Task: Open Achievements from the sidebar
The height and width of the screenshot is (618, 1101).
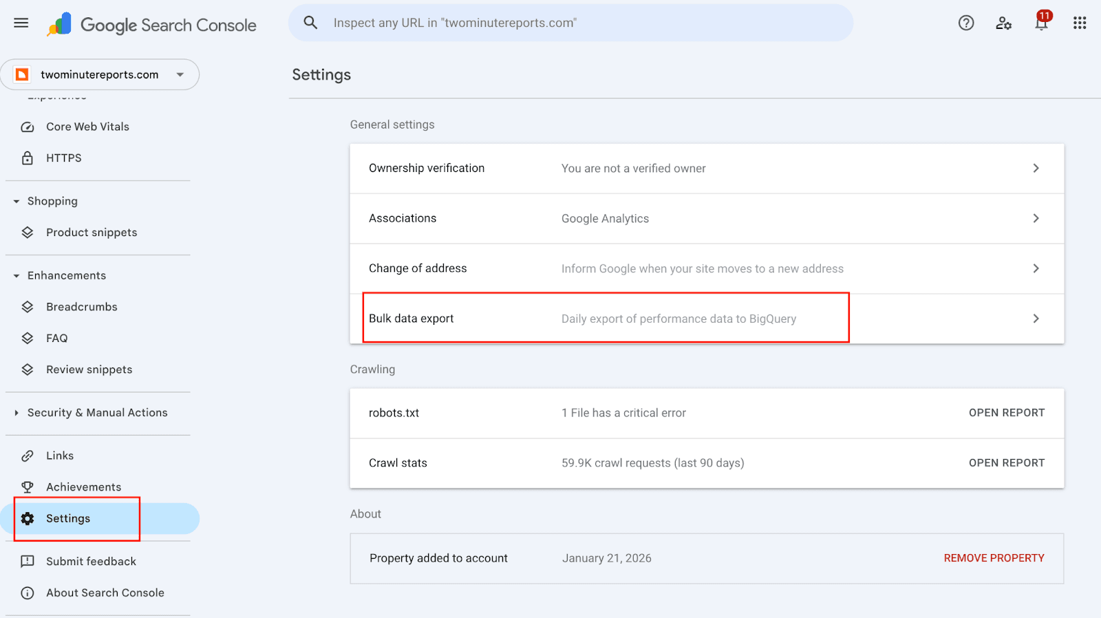Action: coord(83,487)
